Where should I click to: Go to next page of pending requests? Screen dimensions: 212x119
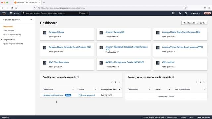pos(119,82)
